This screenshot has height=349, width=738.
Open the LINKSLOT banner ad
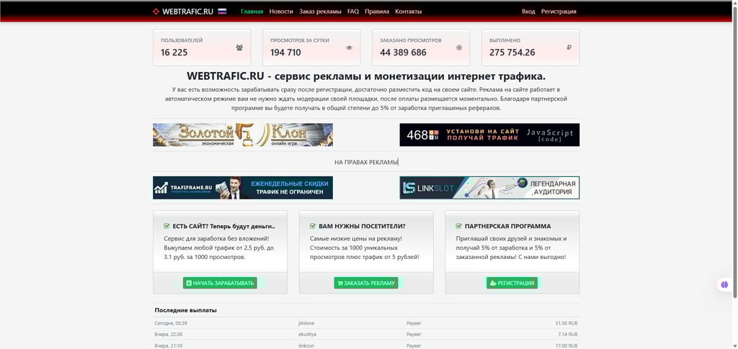[489, 188]
